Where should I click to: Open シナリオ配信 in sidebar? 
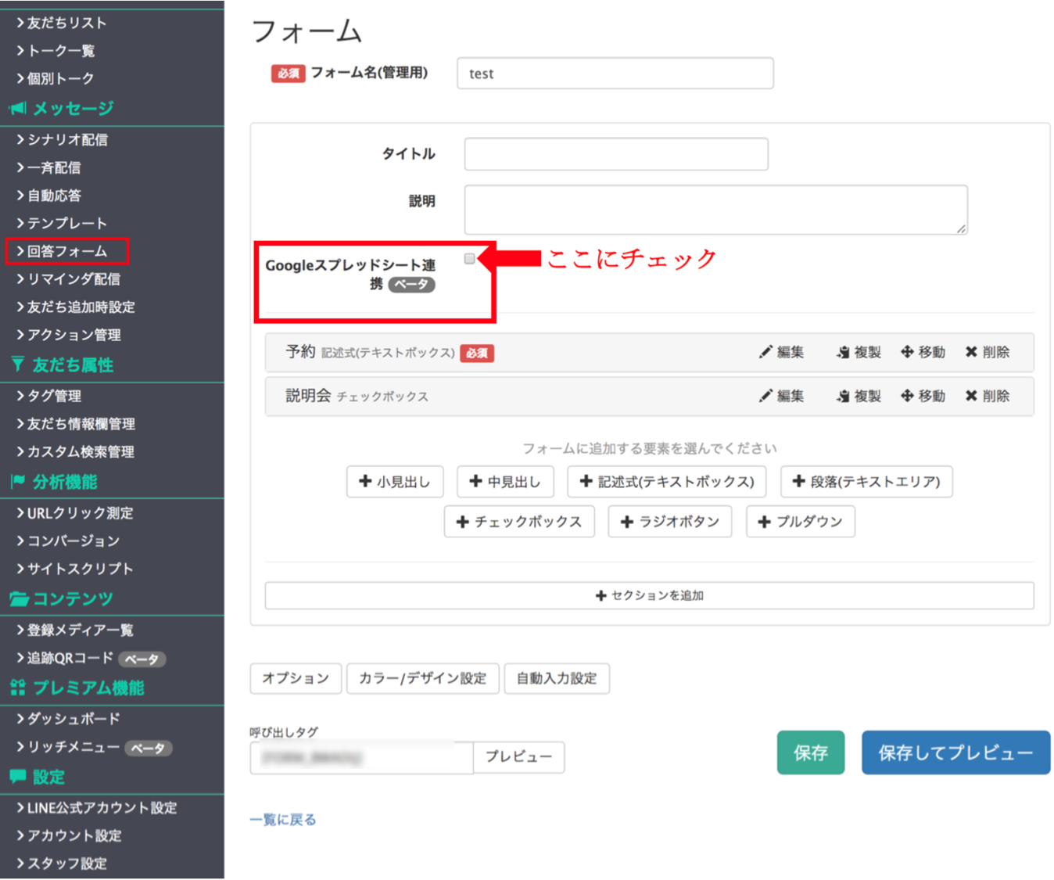pos(67,140)
